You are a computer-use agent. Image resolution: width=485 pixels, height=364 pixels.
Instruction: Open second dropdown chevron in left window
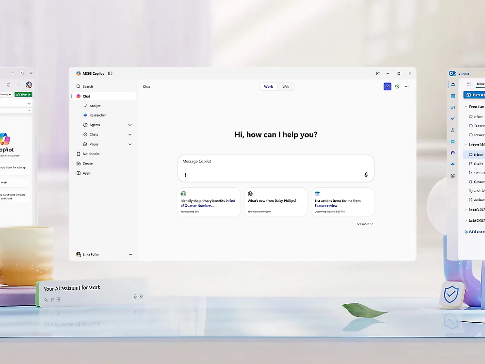click(30, 111)
